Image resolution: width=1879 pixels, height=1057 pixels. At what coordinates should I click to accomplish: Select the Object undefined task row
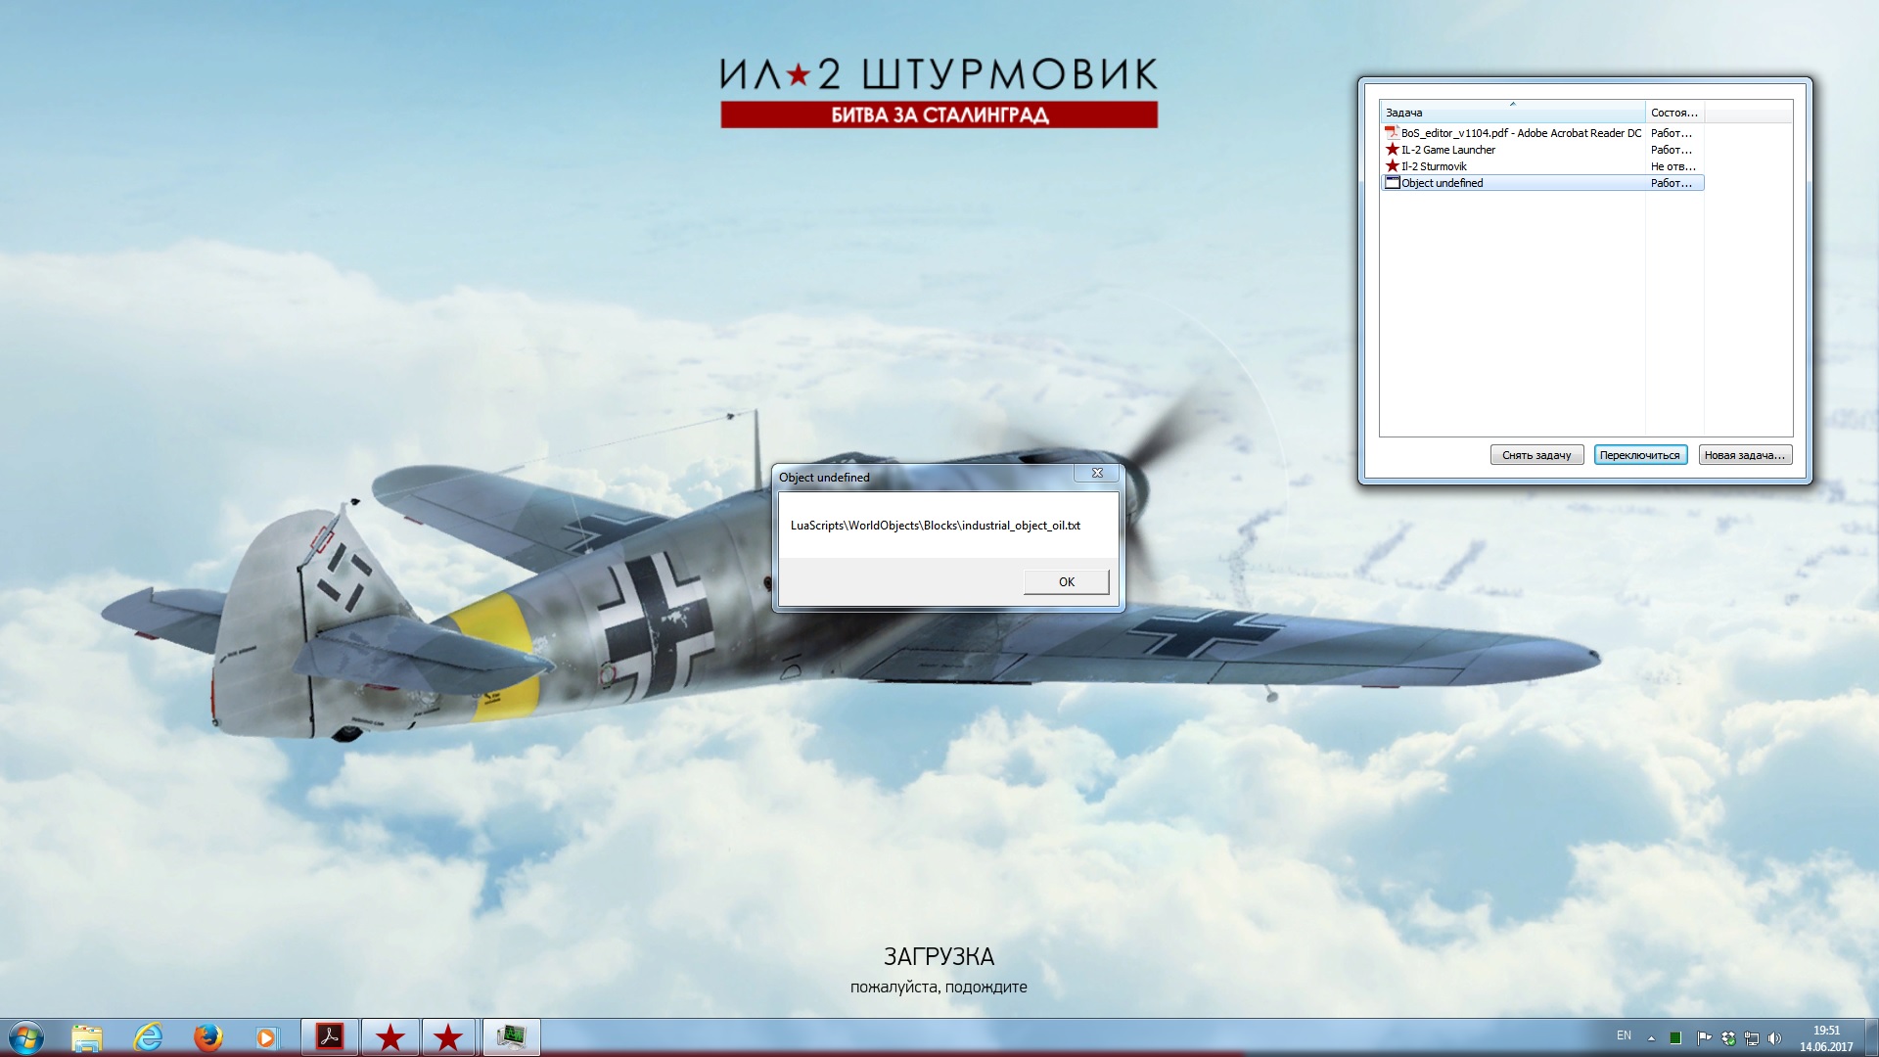pos(1542,183)
